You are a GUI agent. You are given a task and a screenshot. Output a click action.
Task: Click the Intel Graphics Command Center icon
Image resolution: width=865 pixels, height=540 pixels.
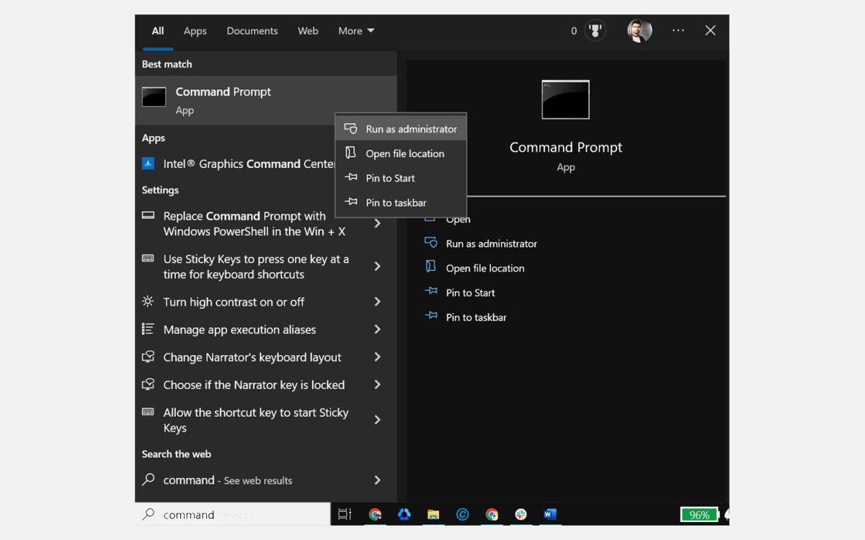[x=148, y=163]
